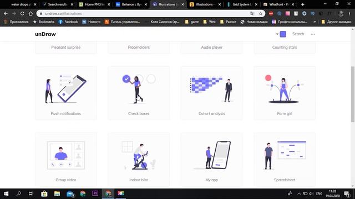355x199 pixels.
Task: Open the notification center icon
Action: pyautogui.click(x=347, y=193)
